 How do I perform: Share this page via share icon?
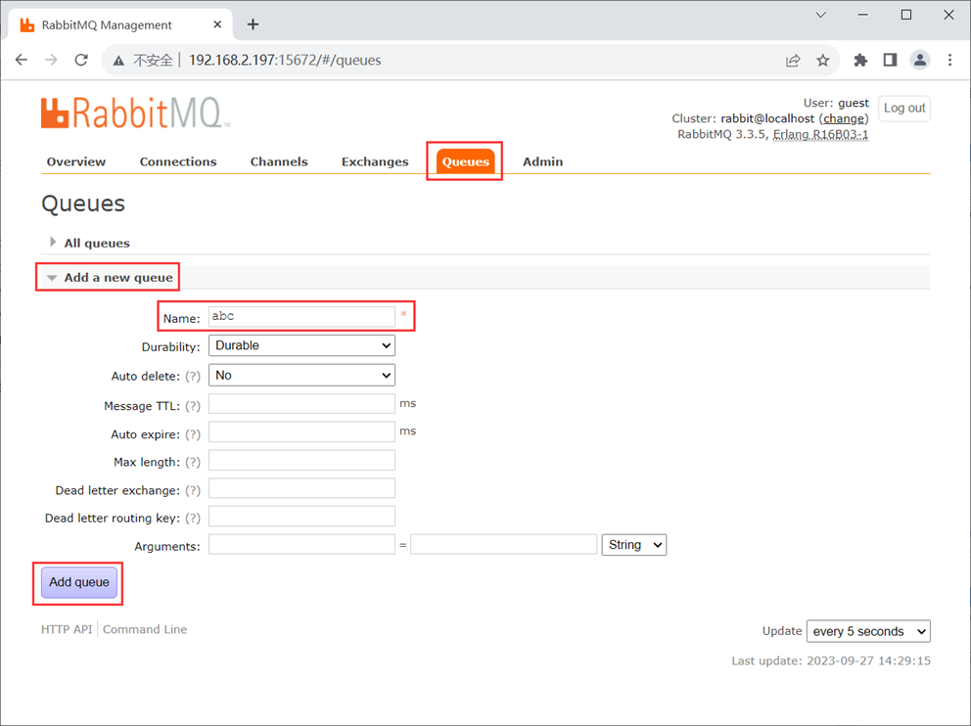[793, 60]
